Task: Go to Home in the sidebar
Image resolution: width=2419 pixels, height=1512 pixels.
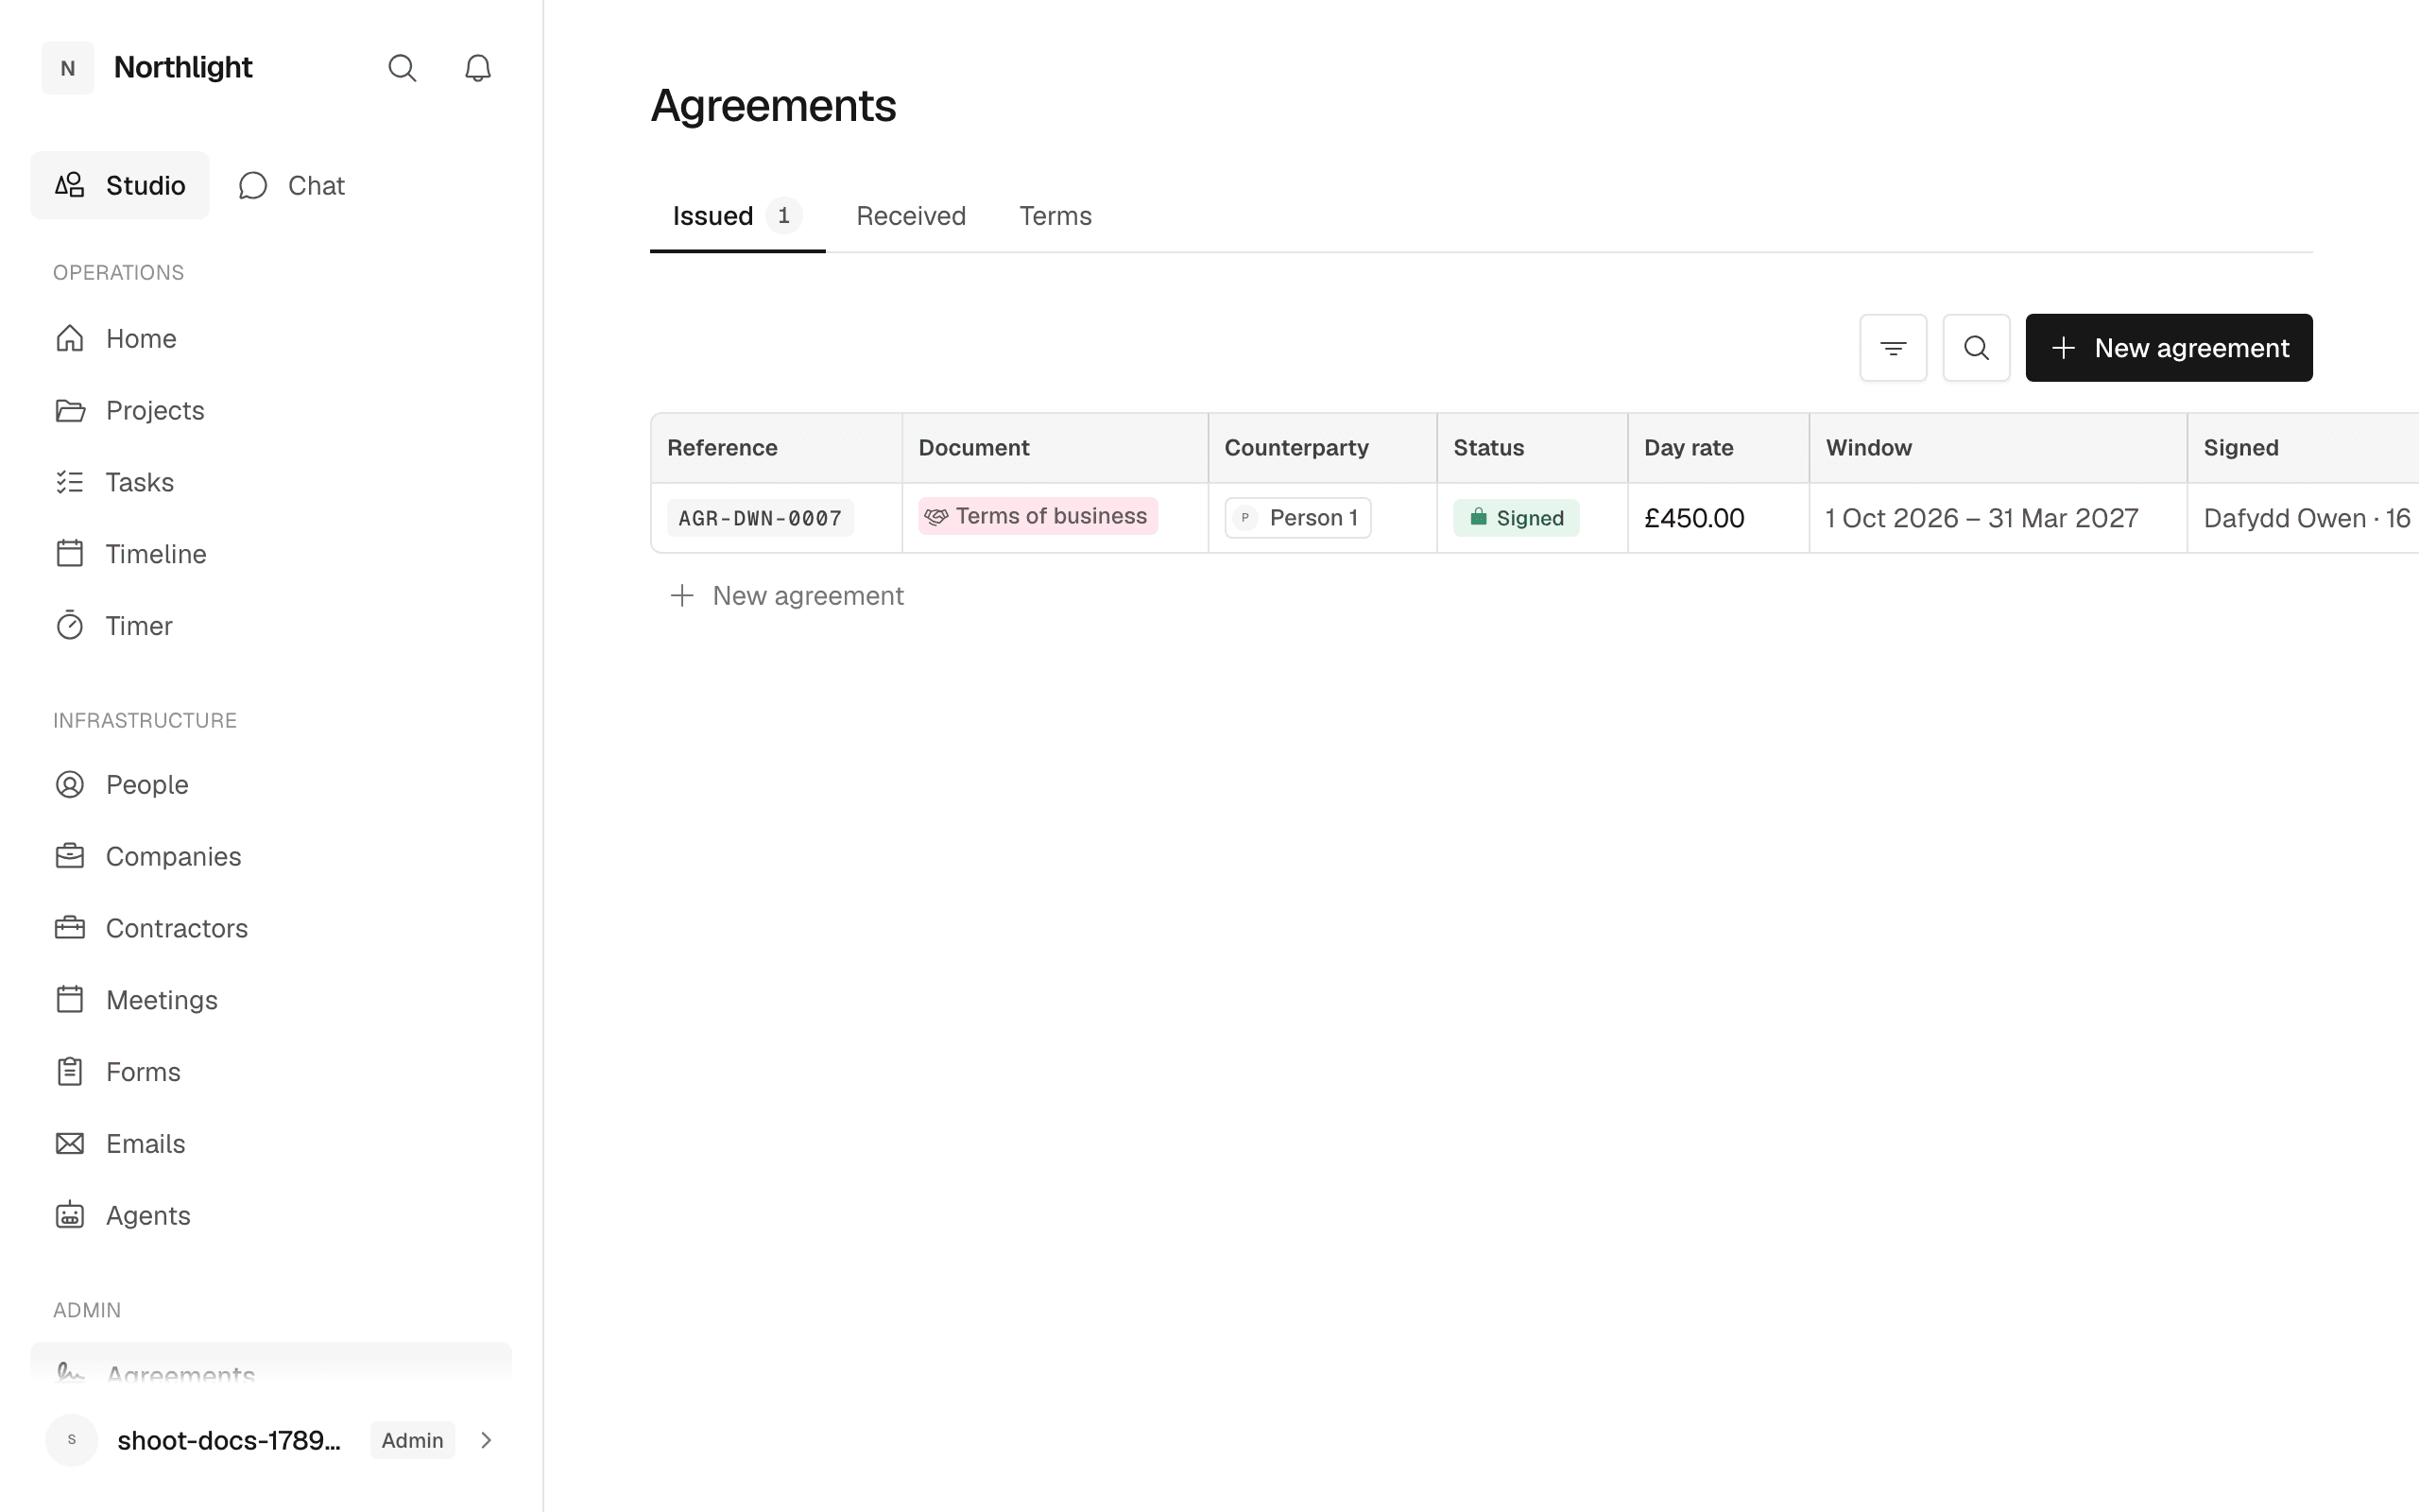Action: 271,338
